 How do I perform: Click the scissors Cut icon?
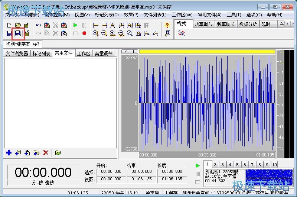click(x=55, y=25)
